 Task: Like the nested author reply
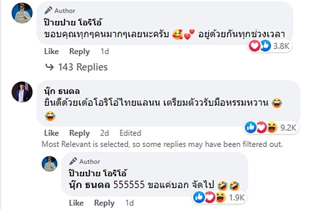(76, 203)
